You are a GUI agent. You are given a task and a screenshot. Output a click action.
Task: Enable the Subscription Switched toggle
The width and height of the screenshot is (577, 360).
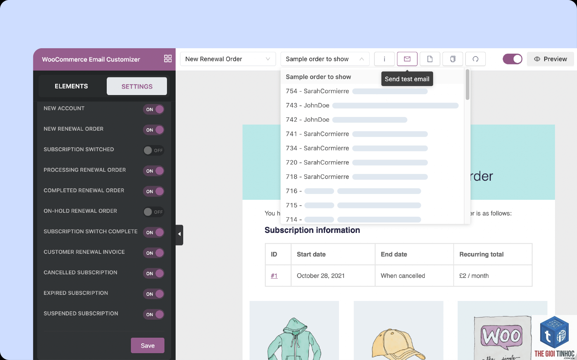(154, 150)
